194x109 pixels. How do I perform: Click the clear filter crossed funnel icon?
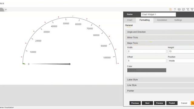coord(188,9)
